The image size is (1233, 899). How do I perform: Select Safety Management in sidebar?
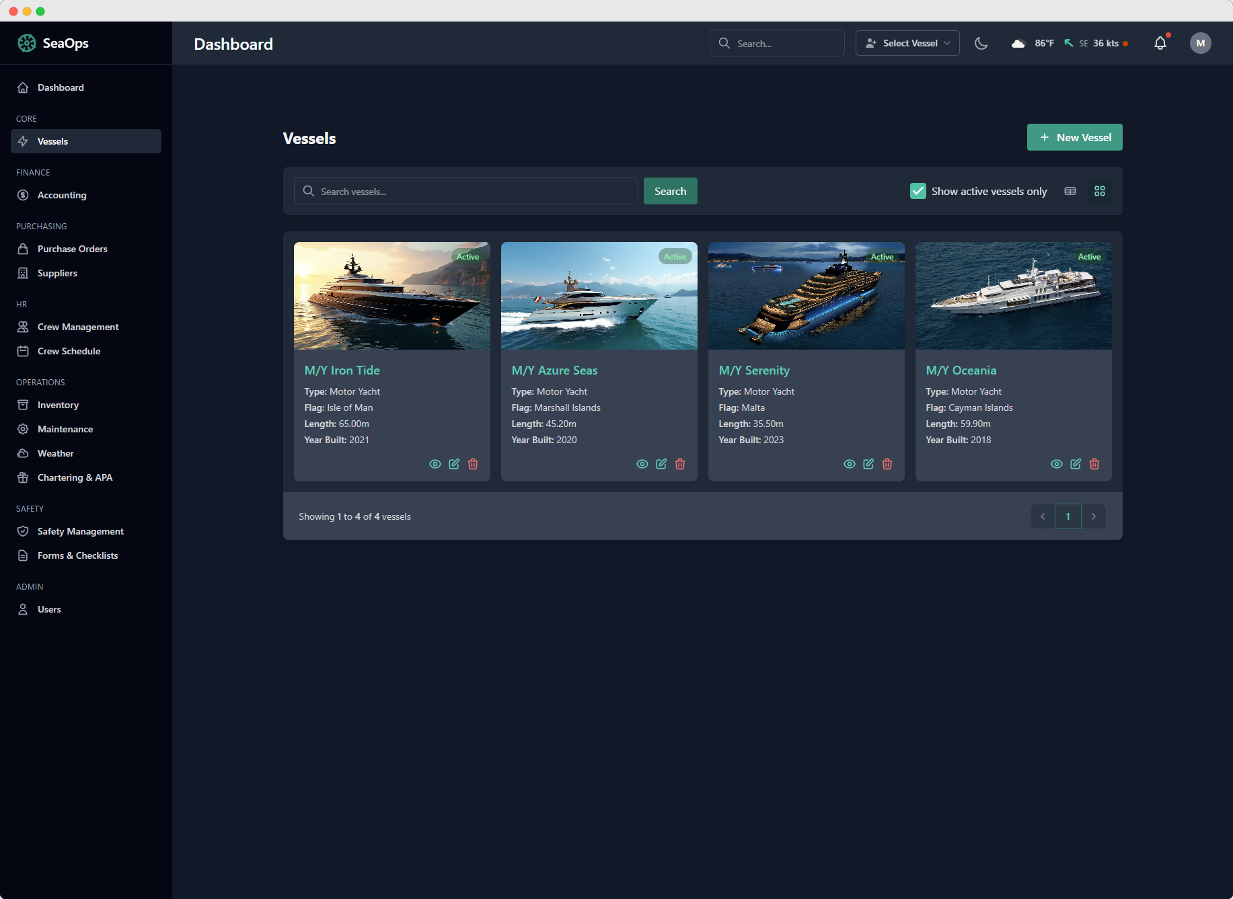80,531
